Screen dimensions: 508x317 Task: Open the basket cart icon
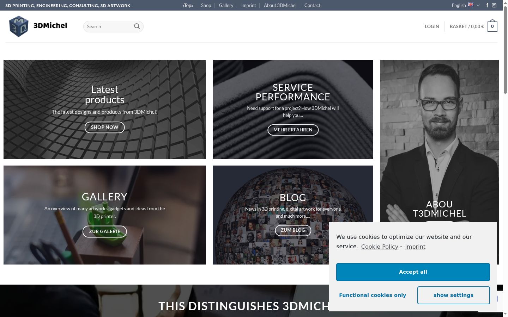492,26
